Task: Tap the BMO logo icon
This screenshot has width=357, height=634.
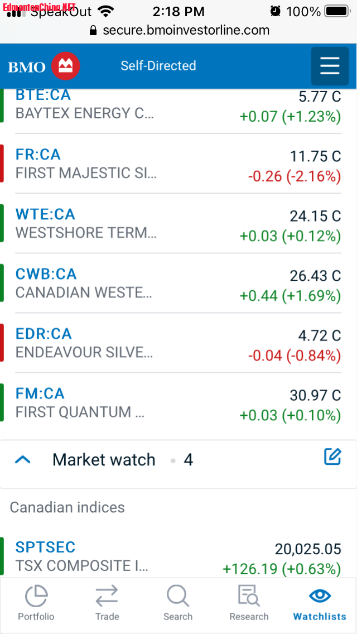Action: pos(66,66)
